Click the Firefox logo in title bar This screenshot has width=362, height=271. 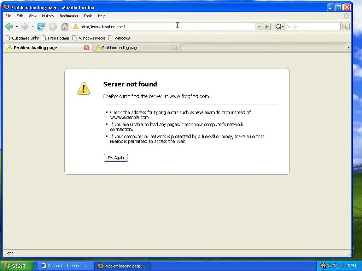tap(6, 7)
